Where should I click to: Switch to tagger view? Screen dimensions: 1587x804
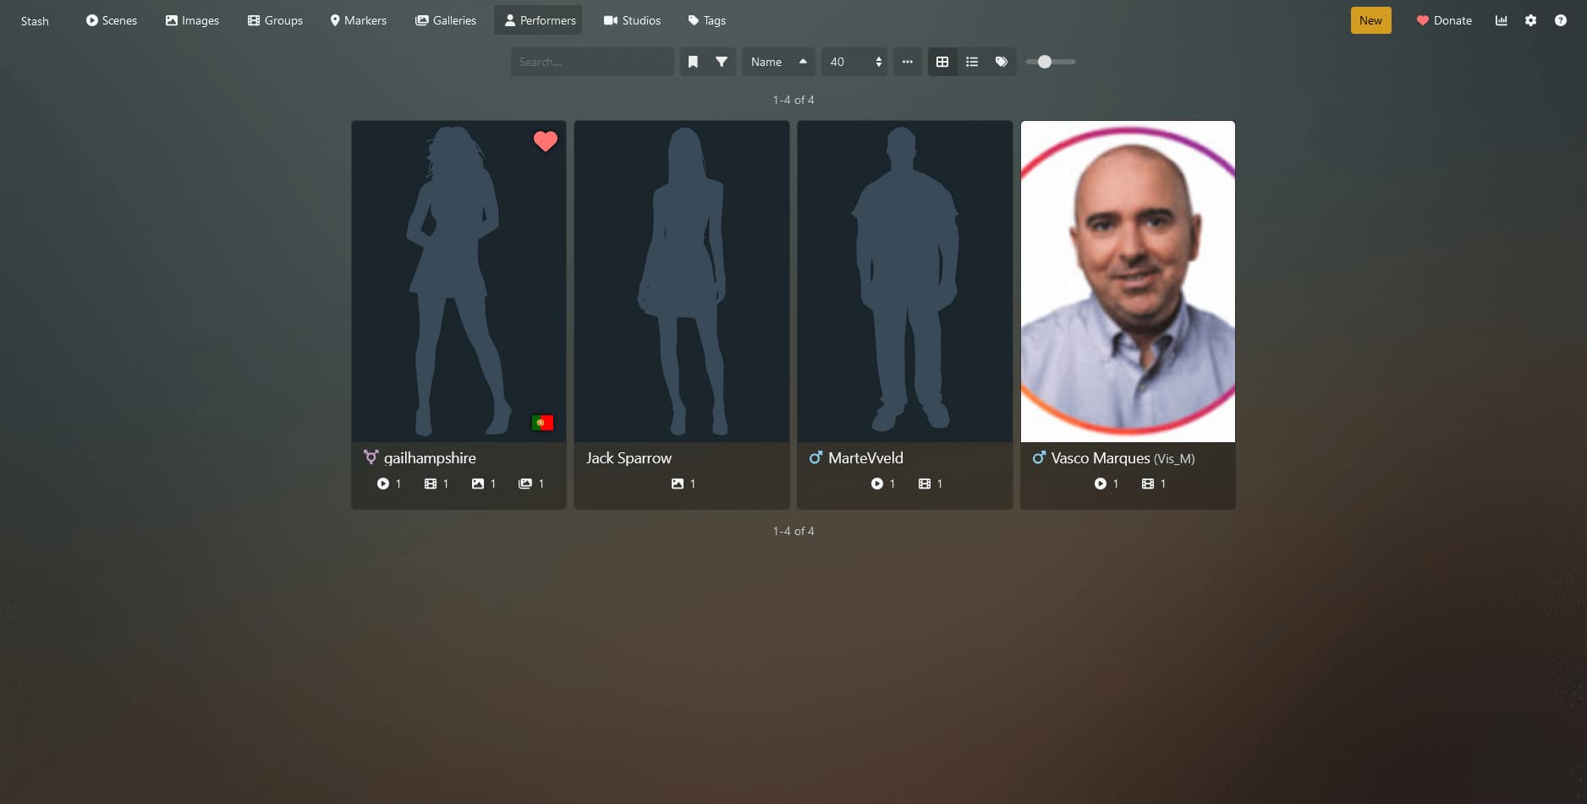(x=1002, y=62)
